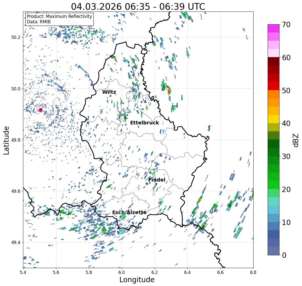Viewport: 302px width, 286px height.
Task: Click longitude tick label 5.6
Action: click(x=56, y=272)
